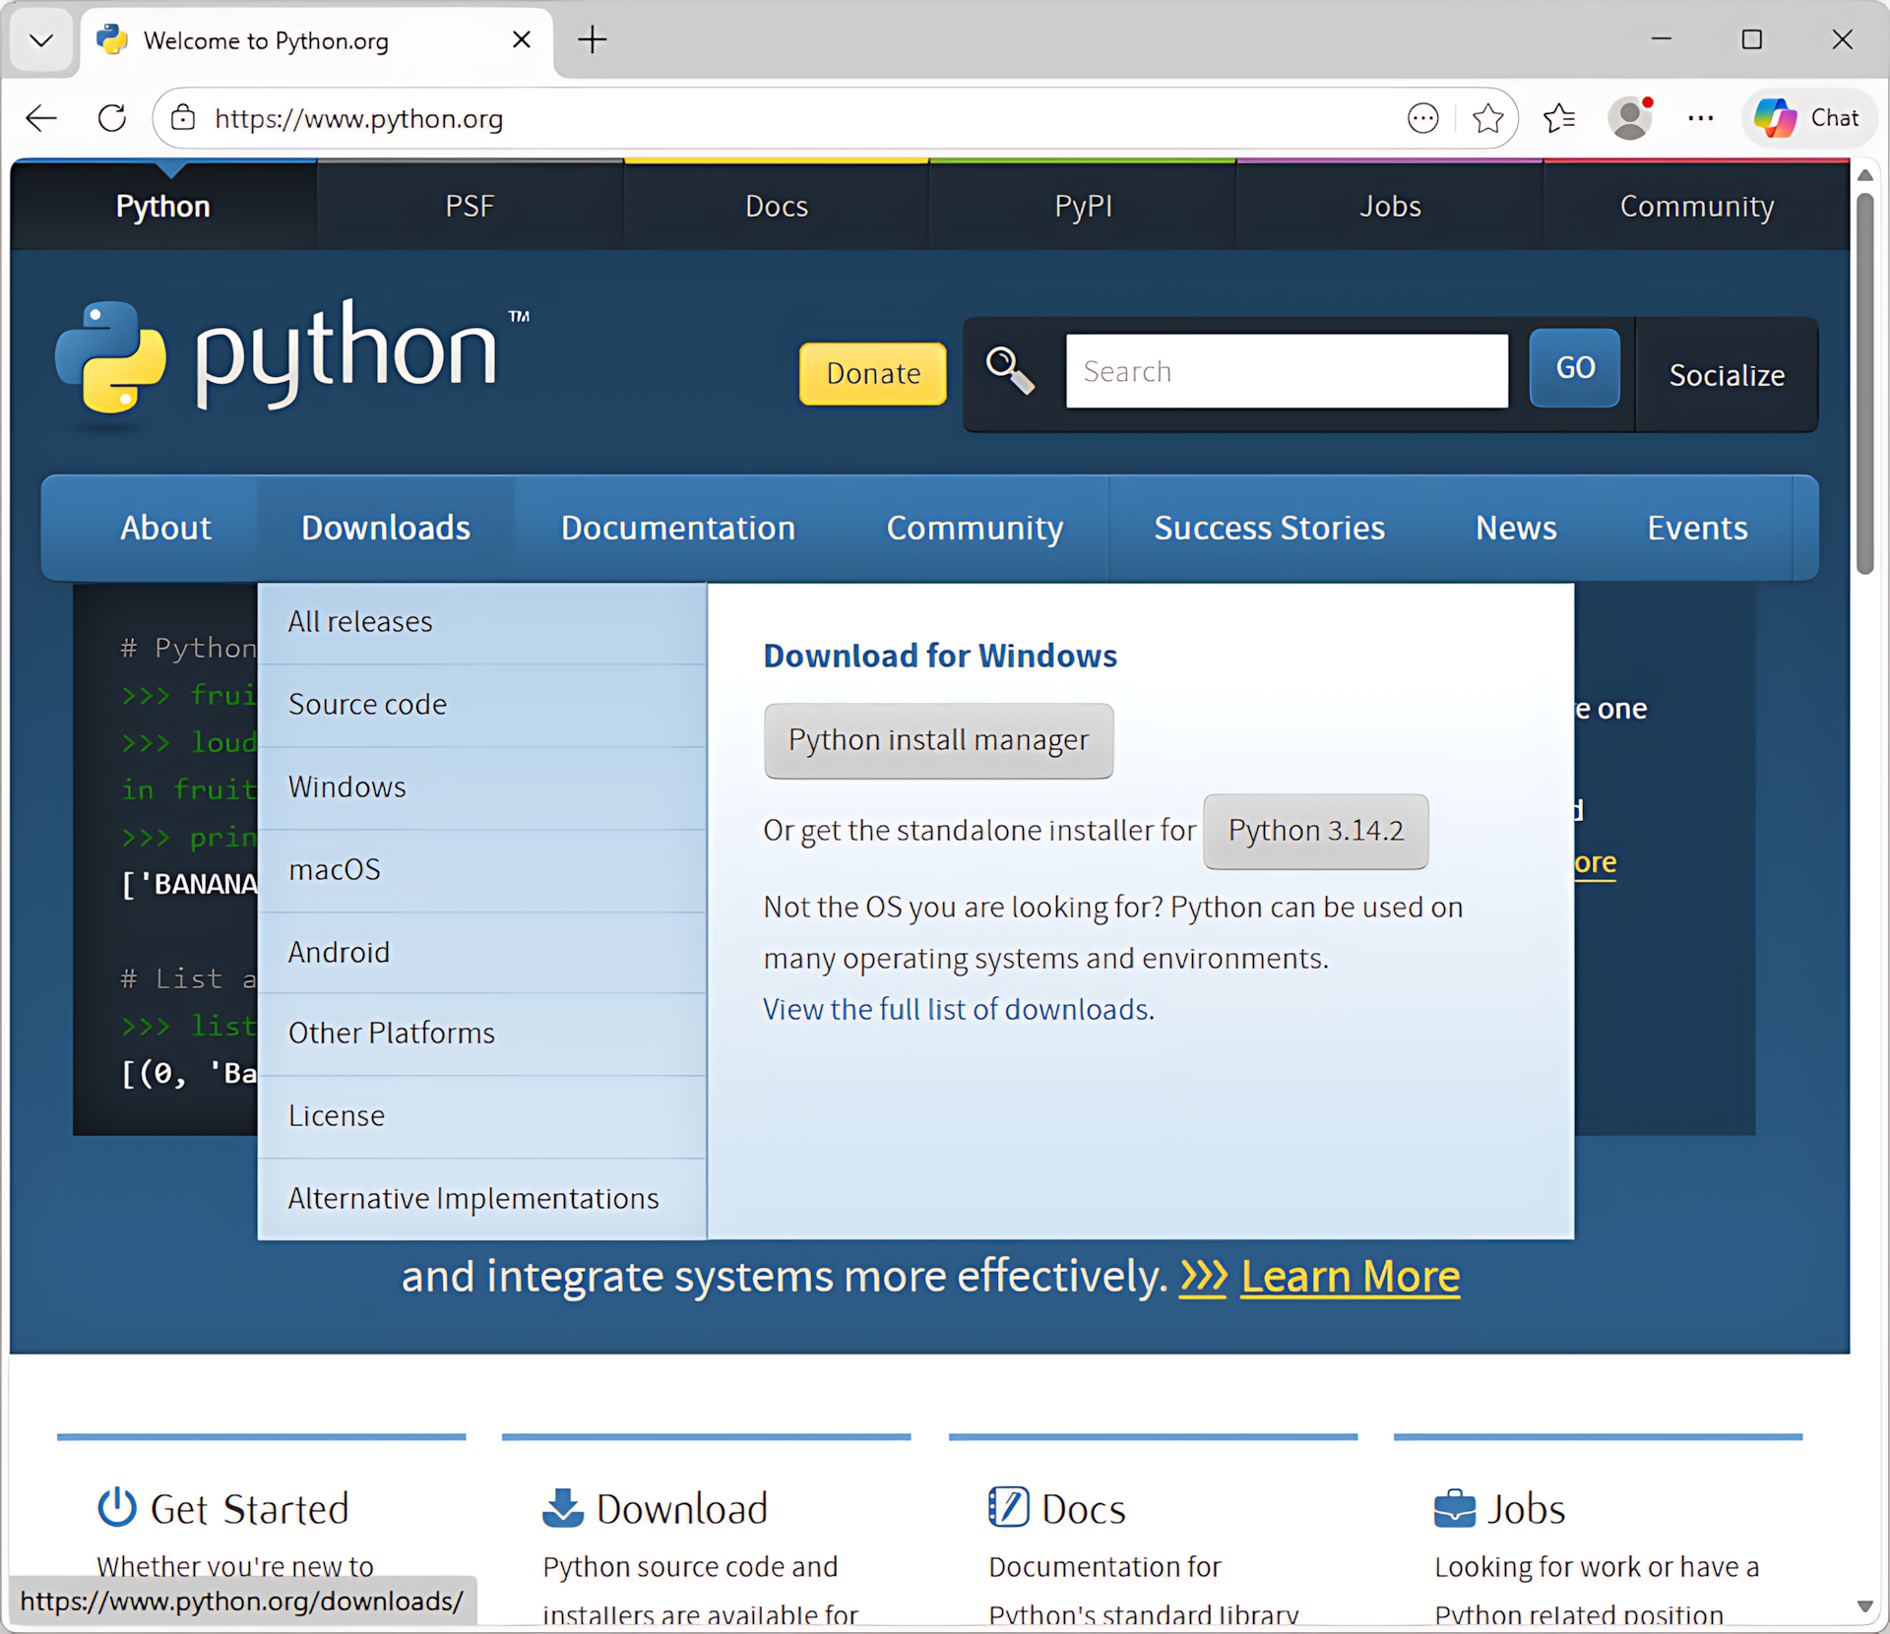
Task: Switch to the PyPI top tab
Action: pyautogui.click(x=1083, y=206)
